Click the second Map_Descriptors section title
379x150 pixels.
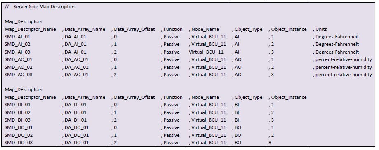point(24,89)
